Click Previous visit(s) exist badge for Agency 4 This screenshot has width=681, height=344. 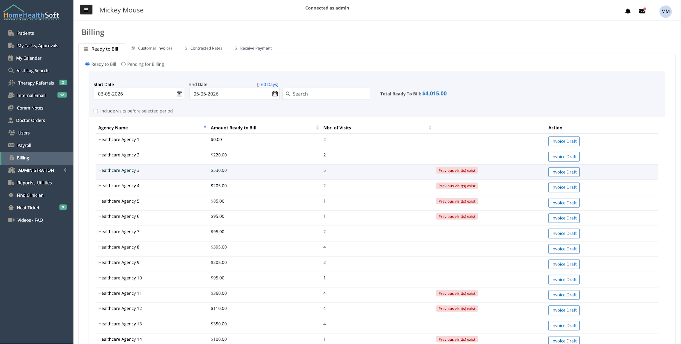point(457,186)
